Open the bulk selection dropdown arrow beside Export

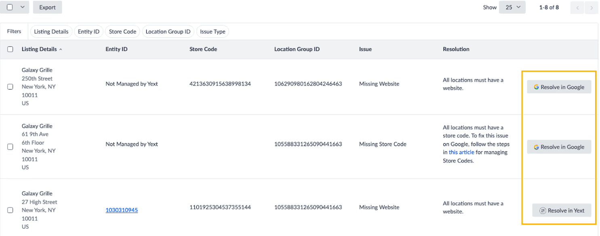(22, 7)
